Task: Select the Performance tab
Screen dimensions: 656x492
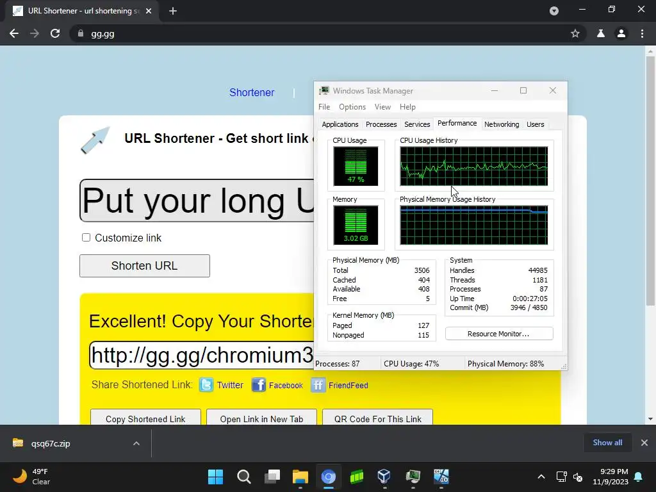Action: pos(457,124)
